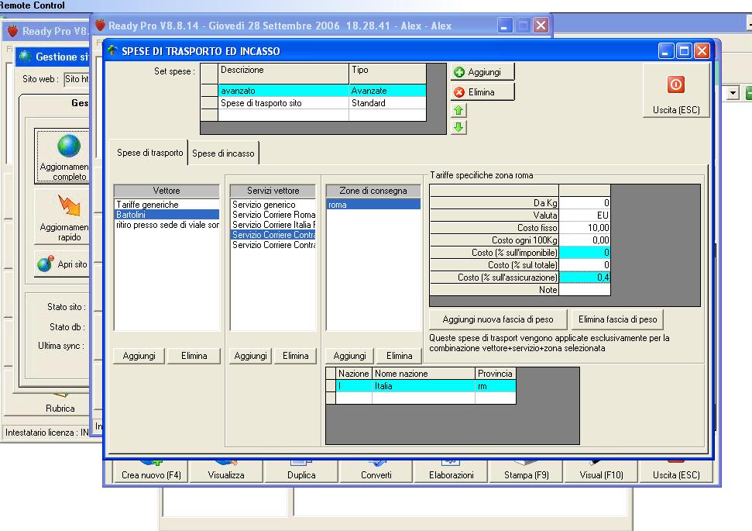752x531 pixels.
Task: Edit the Costo fisso value 10,00
Action: [585, 228]
